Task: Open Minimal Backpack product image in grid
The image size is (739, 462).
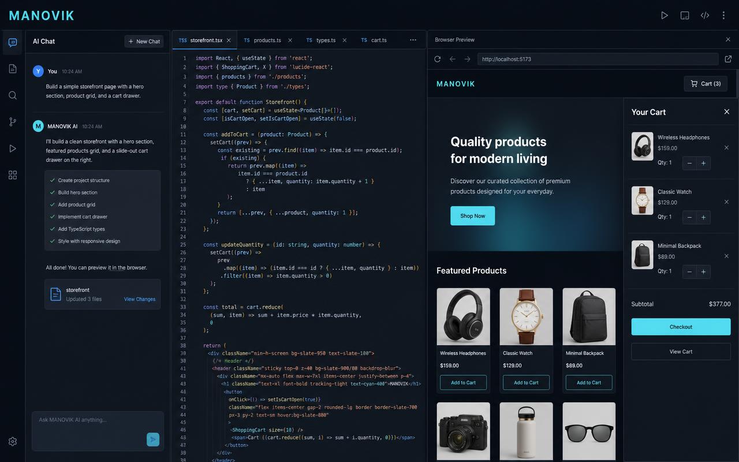Action: pos(589,316)
